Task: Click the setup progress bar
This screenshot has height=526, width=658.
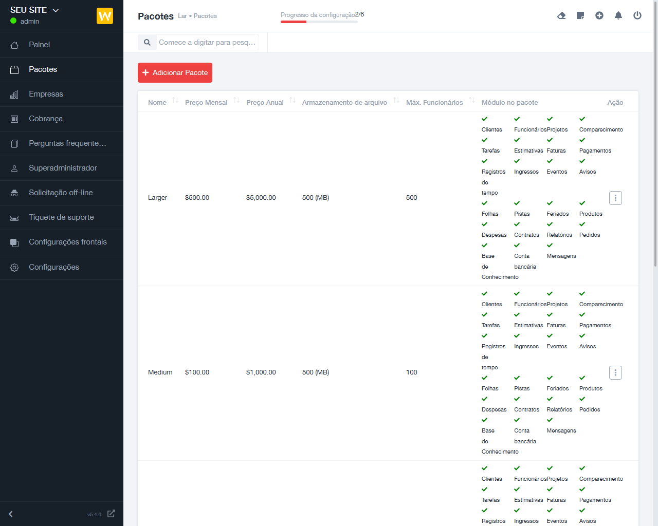Action: click(x=319, y=22)
